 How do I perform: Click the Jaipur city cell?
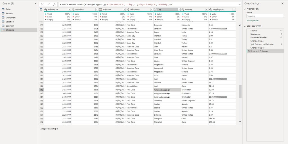167,32
